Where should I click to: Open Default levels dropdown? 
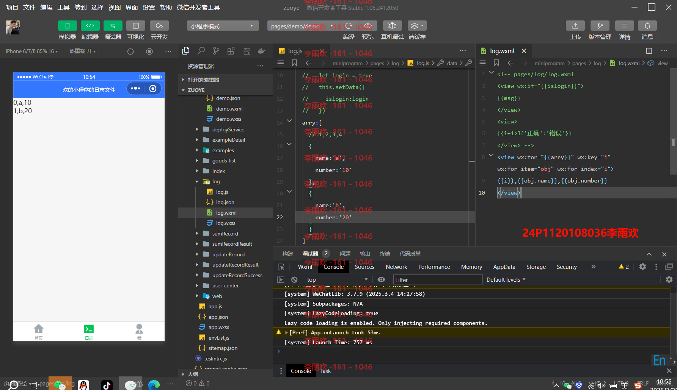[506, 280]
